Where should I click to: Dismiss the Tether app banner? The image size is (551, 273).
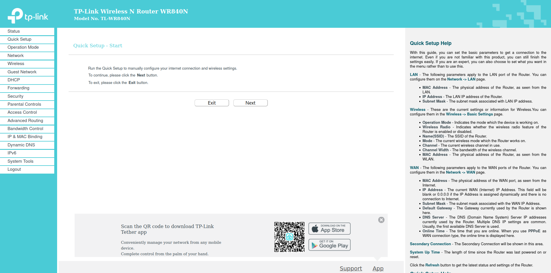click(x=381, y=220)
